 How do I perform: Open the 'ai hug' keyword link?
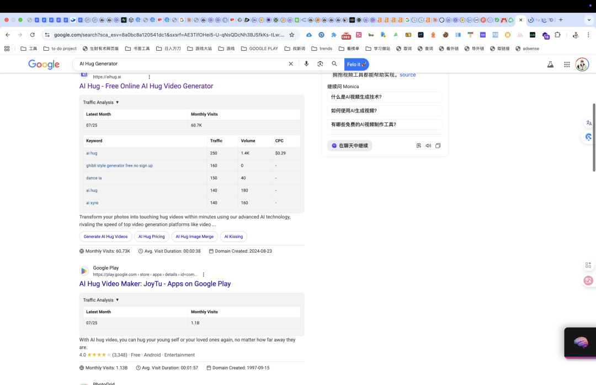coord(92,153)
